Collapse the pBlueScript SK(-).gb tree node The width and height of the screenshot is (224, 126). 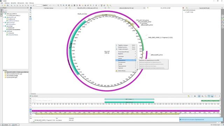coord(3,17)
